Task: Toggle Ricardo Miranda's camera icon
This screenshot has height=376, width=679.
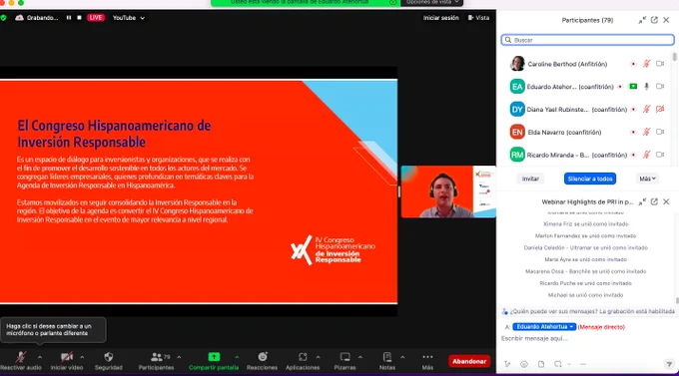Action: 660,155
